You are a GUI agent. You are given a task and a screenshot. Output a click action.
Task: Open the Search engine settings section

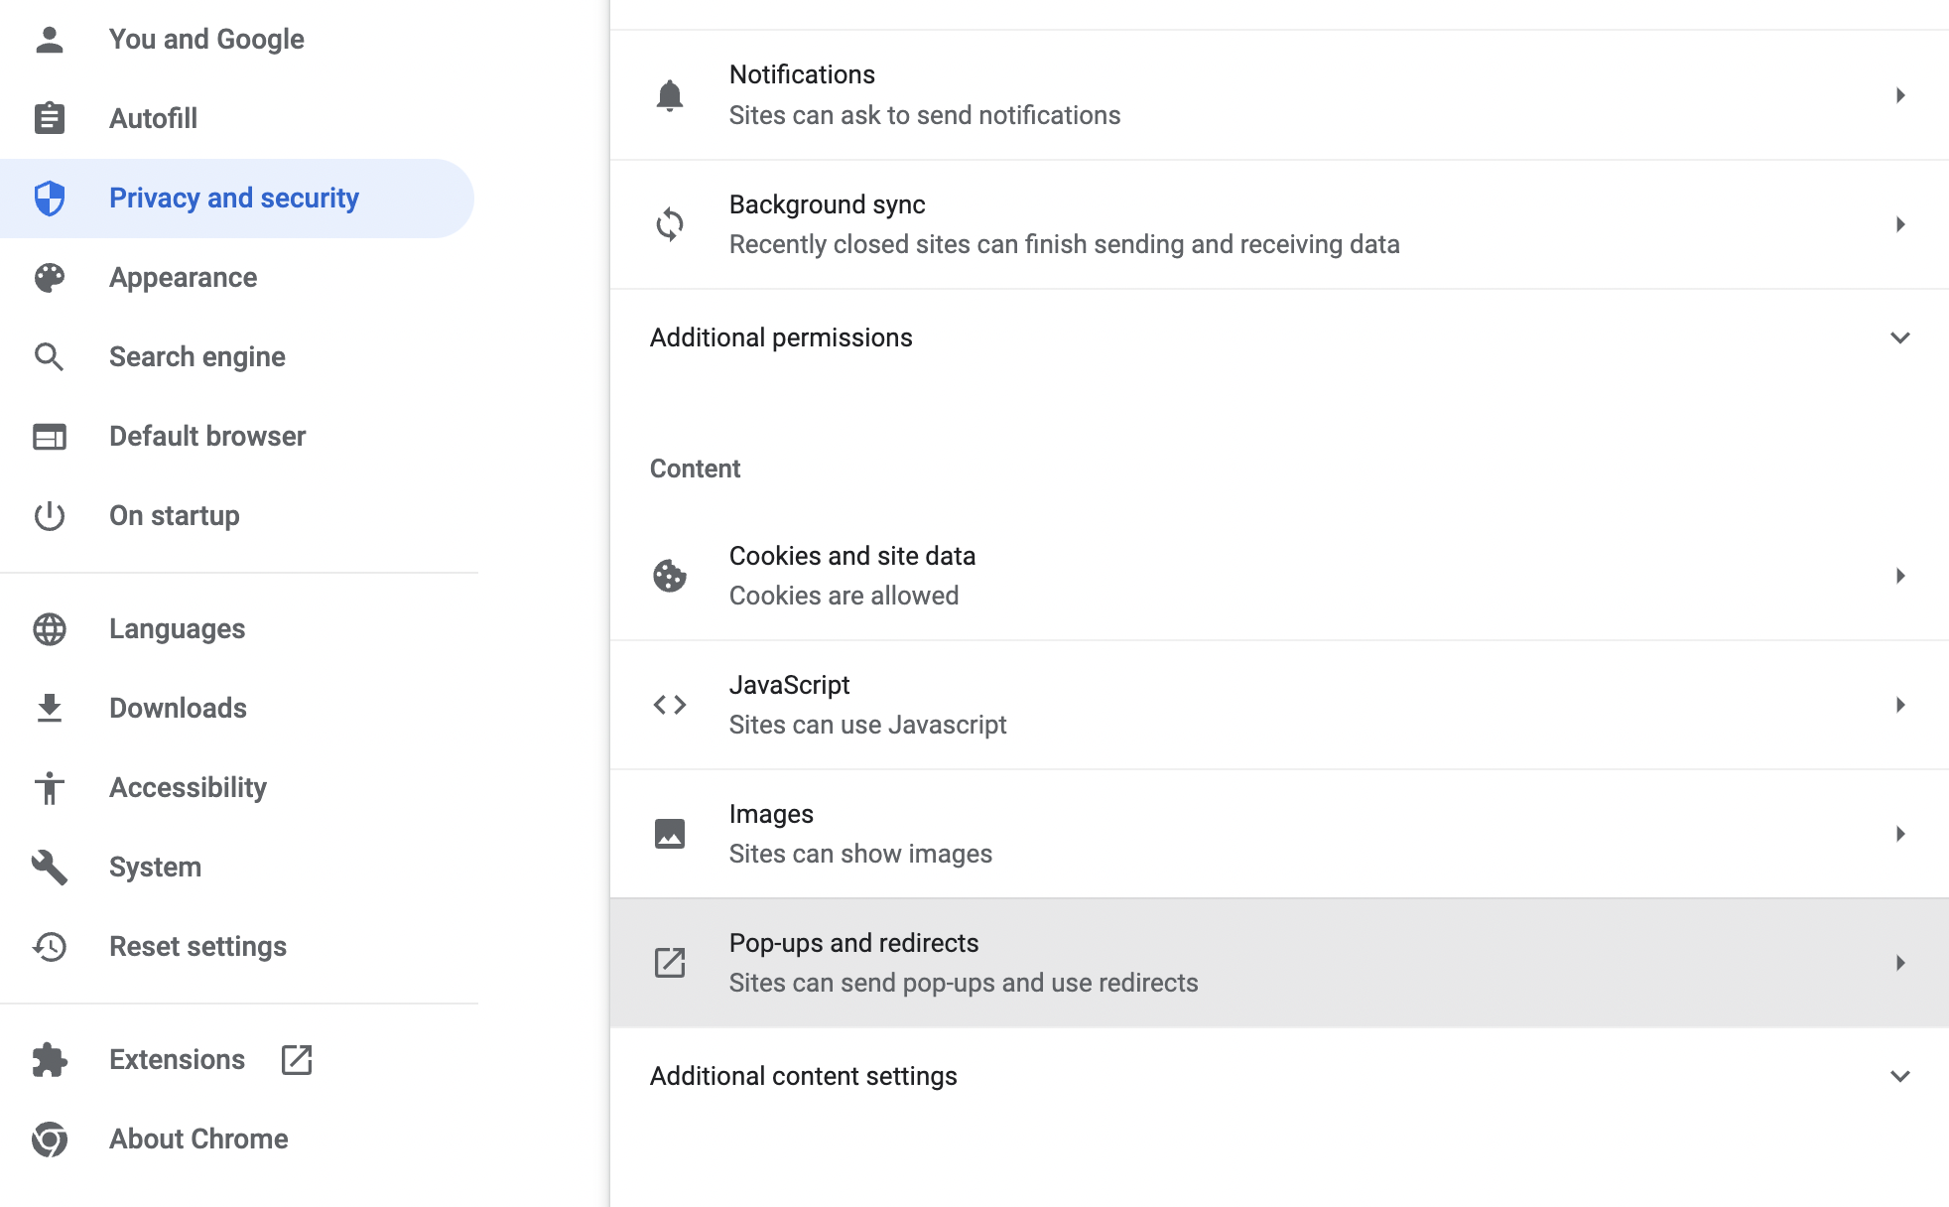(197, 357)
